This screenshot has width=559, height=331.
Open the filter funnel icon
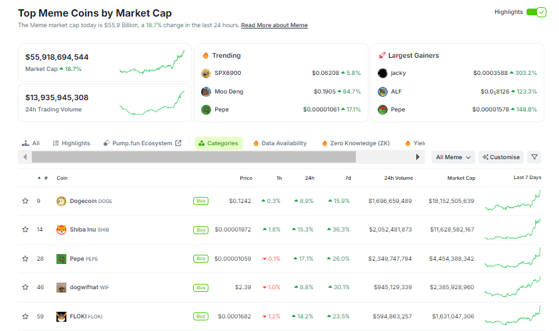click(x=534, y=157)
